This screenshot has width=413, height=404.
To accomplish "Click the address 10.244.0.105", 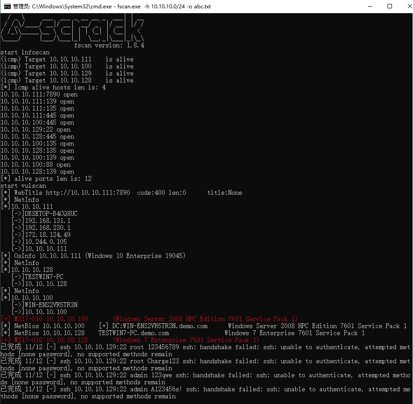I will [x=46, y=242].
